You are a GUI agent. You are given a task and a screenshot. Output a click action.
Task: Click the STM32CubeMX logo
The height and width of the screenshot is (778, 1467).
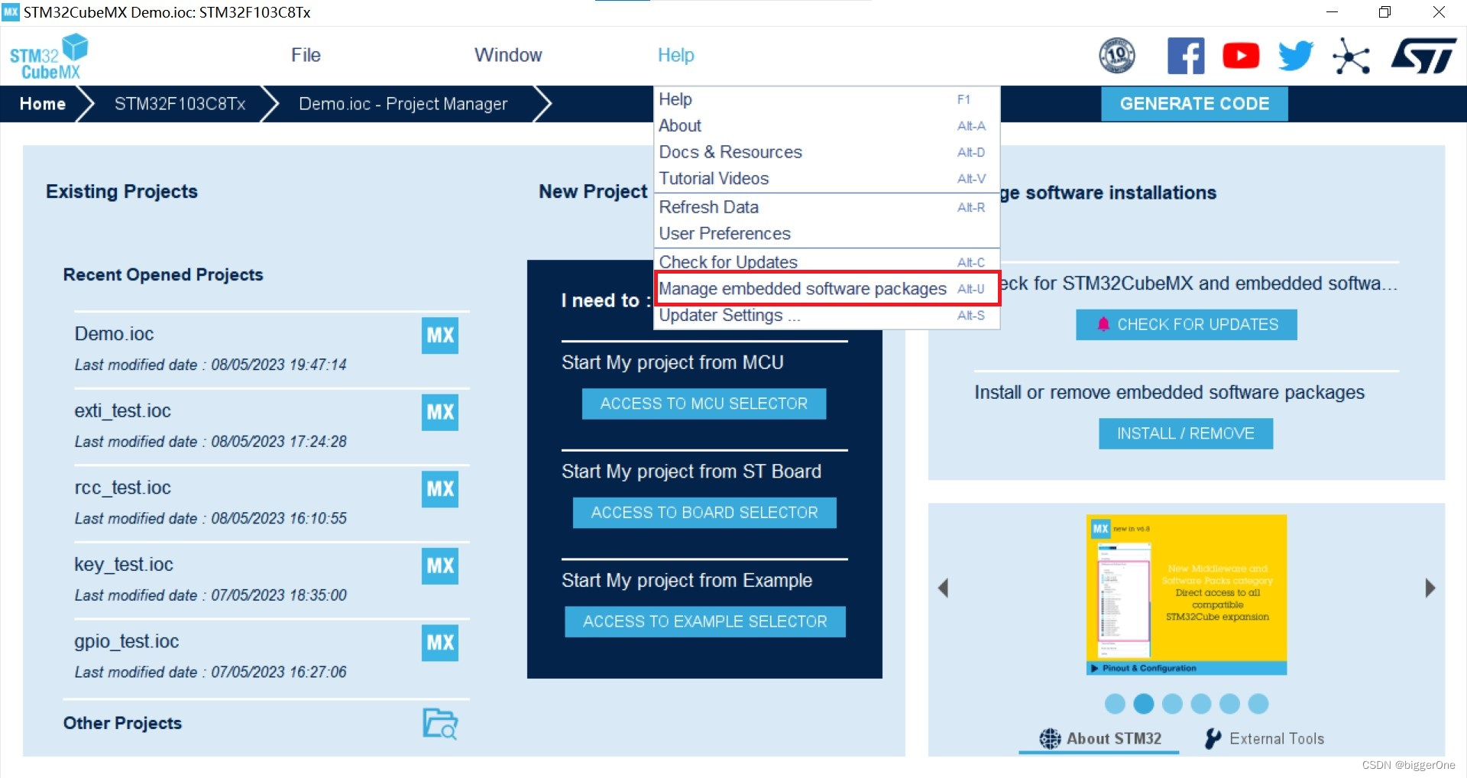[49, 57]
